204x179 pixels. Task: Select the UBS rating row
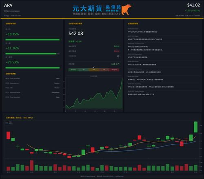pyautogui.click(x=33, y=88)
